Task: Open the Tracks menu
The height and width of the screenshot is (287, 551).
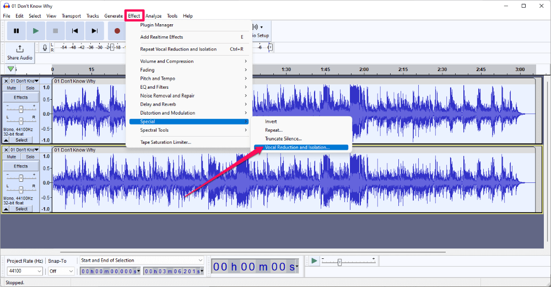Action: 93,16
